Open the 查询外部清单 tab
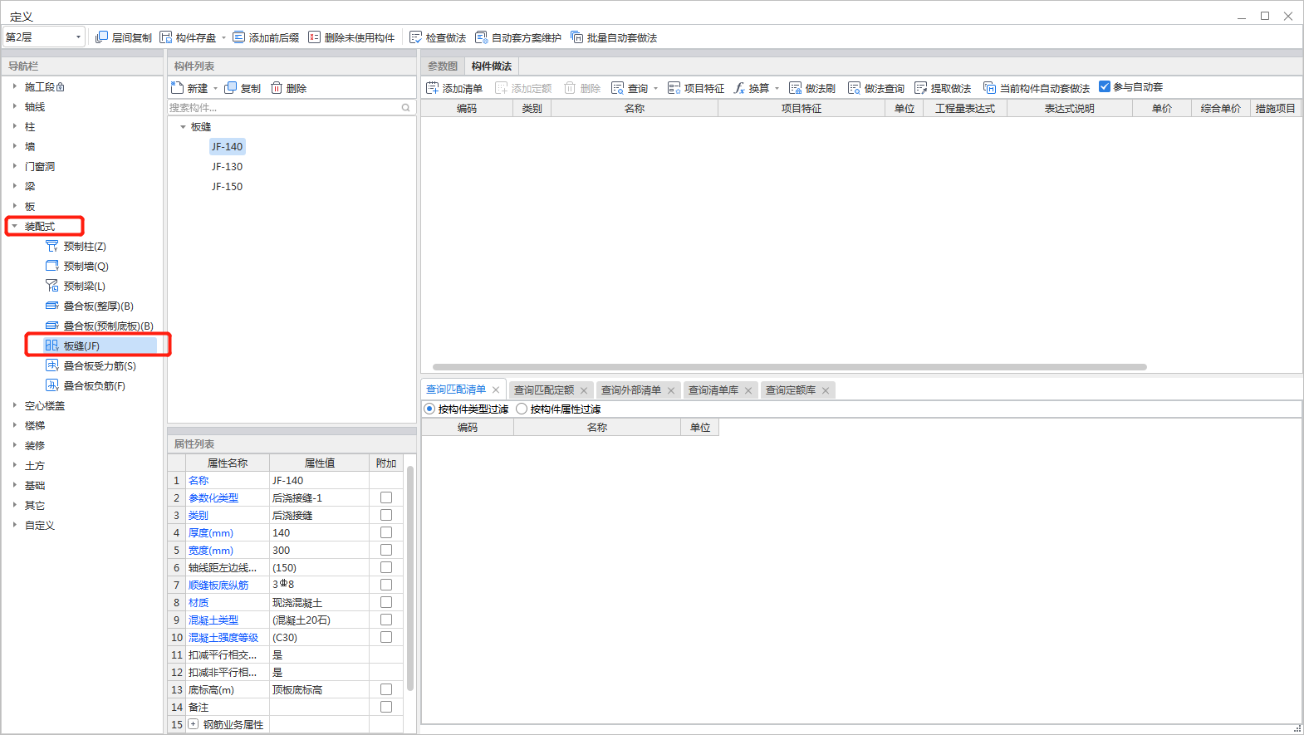 [x=631, y=390]
